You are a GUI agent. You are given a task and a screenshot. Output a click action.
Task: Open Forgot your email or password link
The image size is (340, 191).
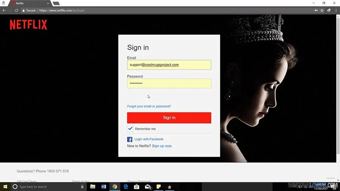(149, 106)
